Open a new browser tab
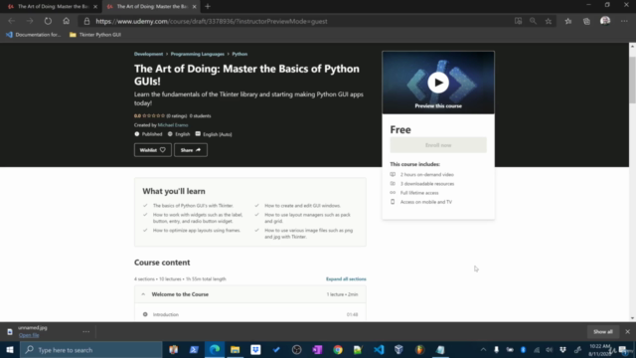The image size is (636, 358). pos(208,7)
